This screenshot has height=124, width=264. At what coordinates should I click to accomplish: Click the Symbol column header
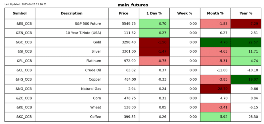click(20, 13)
